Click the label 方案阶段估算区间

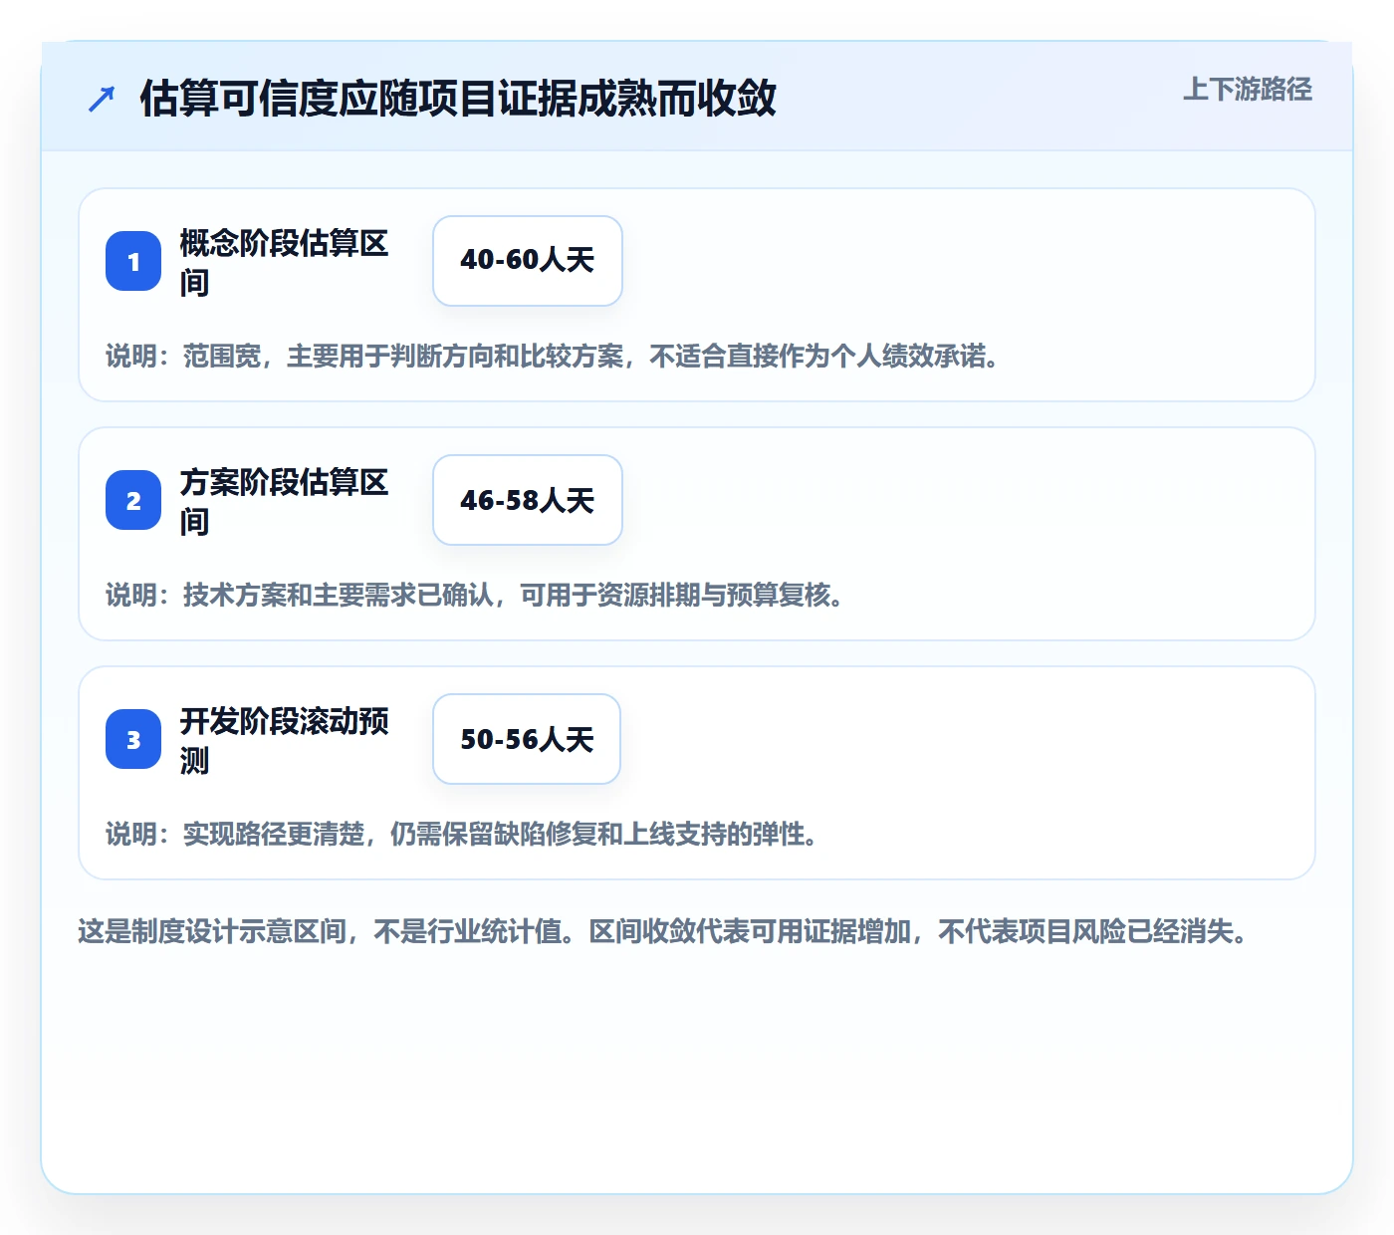pyautogui.click(x=285, y=501)
